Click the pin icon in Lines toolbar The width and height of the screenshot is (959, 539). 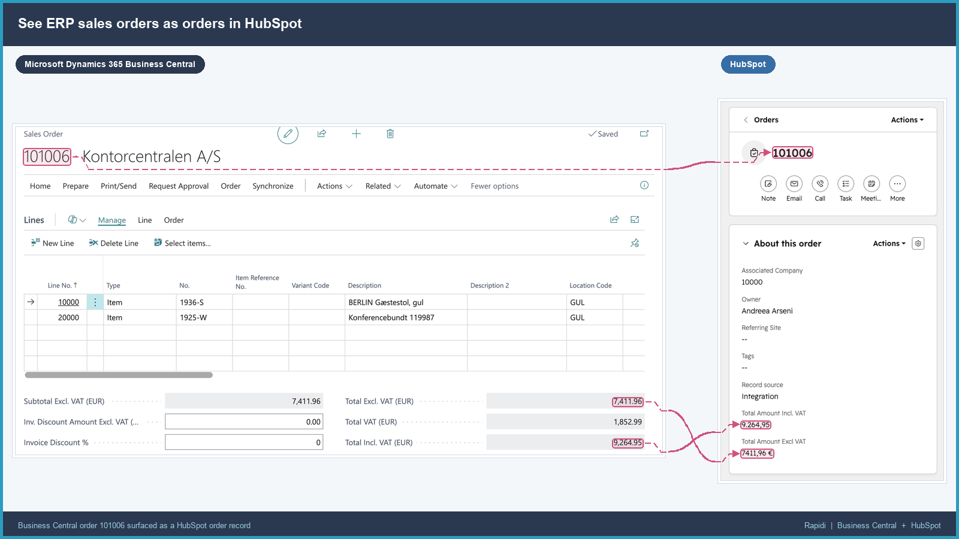pos(635,243)
